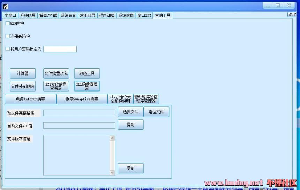Click the 退出 button at top right
This screenshot has width=300, height=190.
click(x=292, y=15)
